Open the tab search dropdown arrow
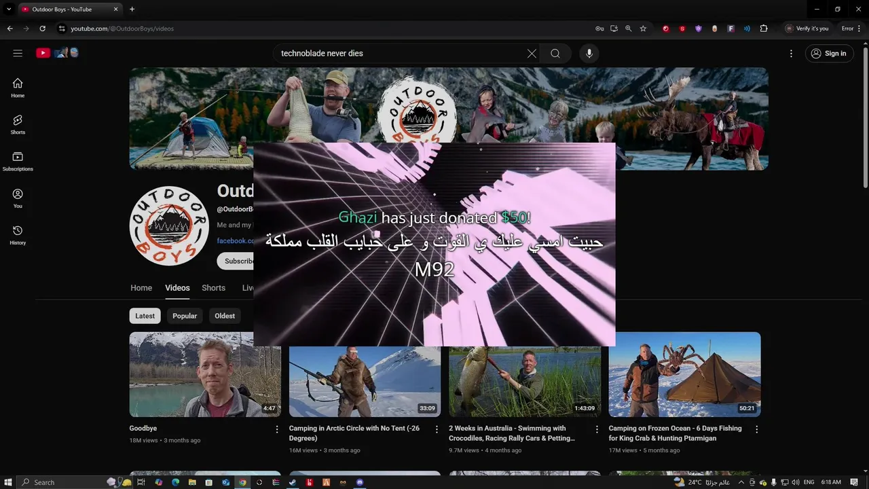Screen dimensions: 869x489 9,10
